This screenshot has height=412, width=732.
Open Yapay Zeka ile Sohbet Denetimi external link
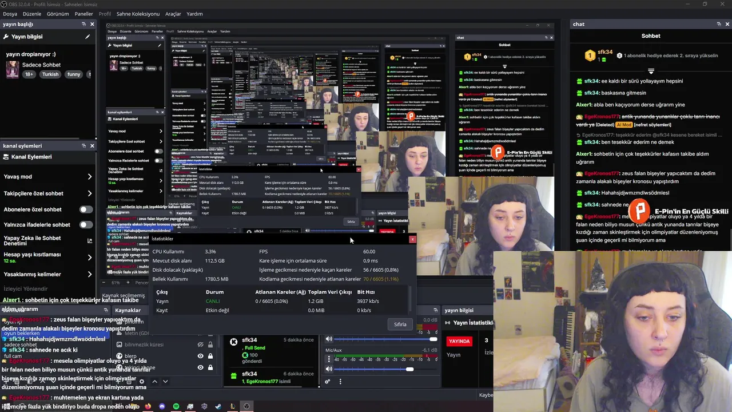pos(89,241)
